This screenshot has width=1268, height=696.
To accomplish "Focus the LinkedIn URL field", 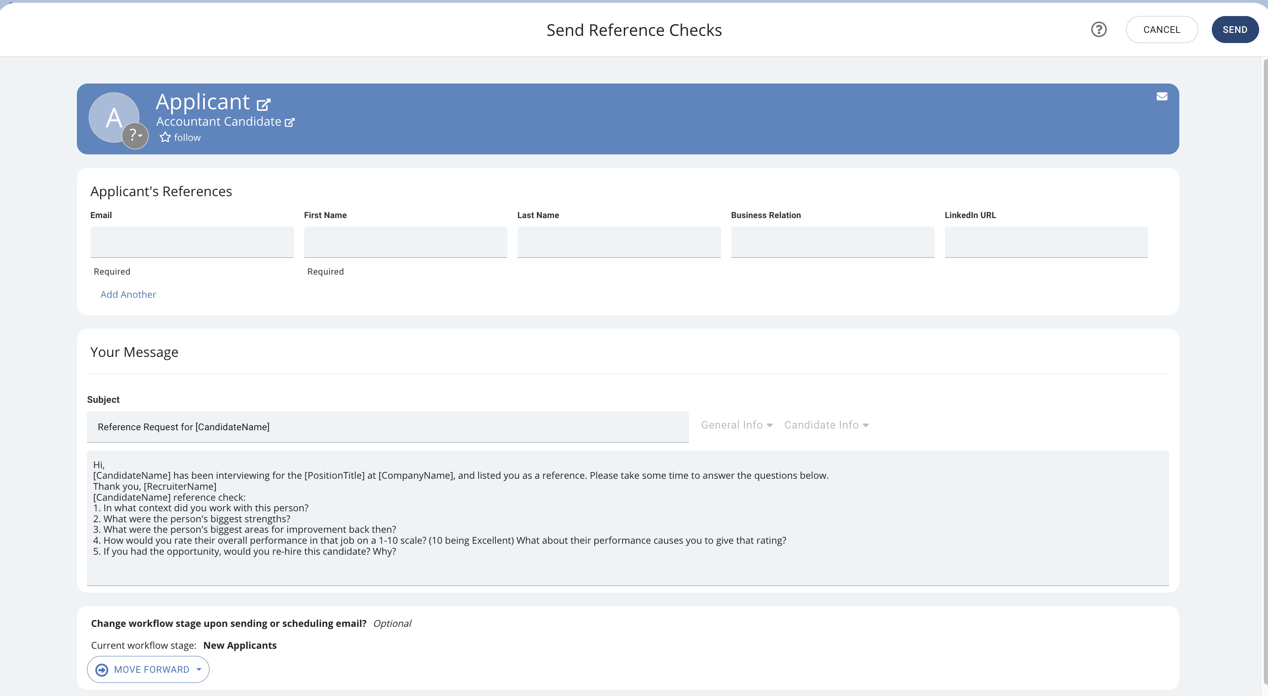I will (1046, 242).
